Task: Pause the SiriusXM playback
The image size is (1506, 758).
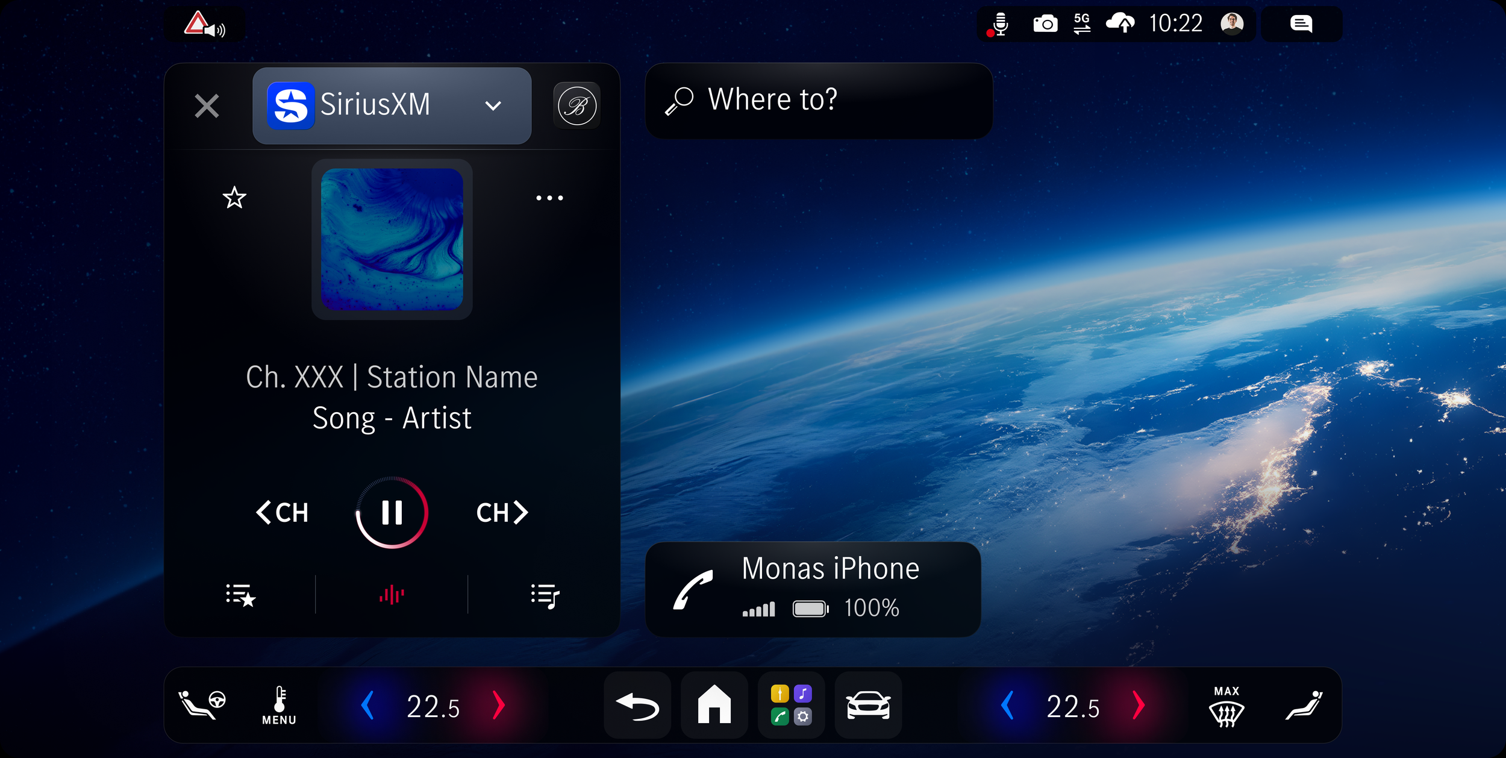Action: pyautogui.click(x=392, y=513)
